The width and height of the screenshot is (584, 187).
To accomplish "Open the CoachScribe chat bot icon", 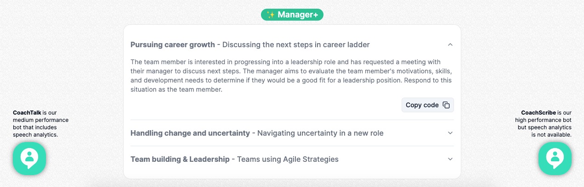I will pyautogui.click(x=555, y=158).
